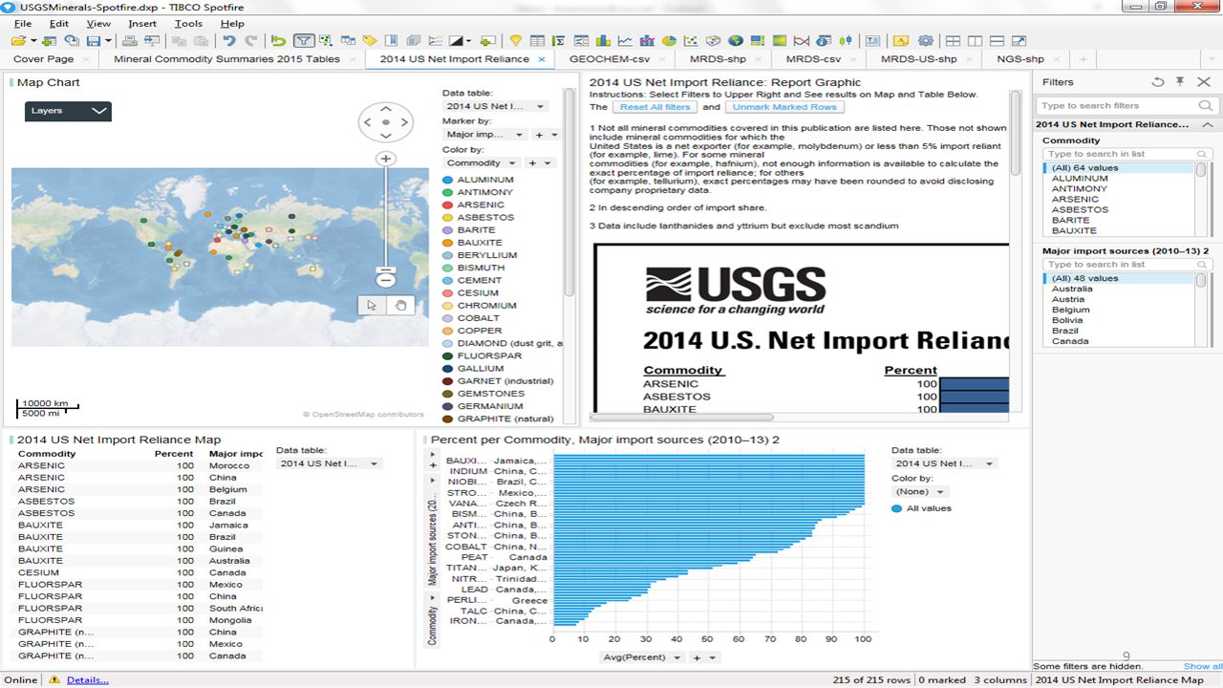Open the bar chart Color by (None) dropdown
The image size is (1223, 688).
pyautogui.click(x=919, y=492)
